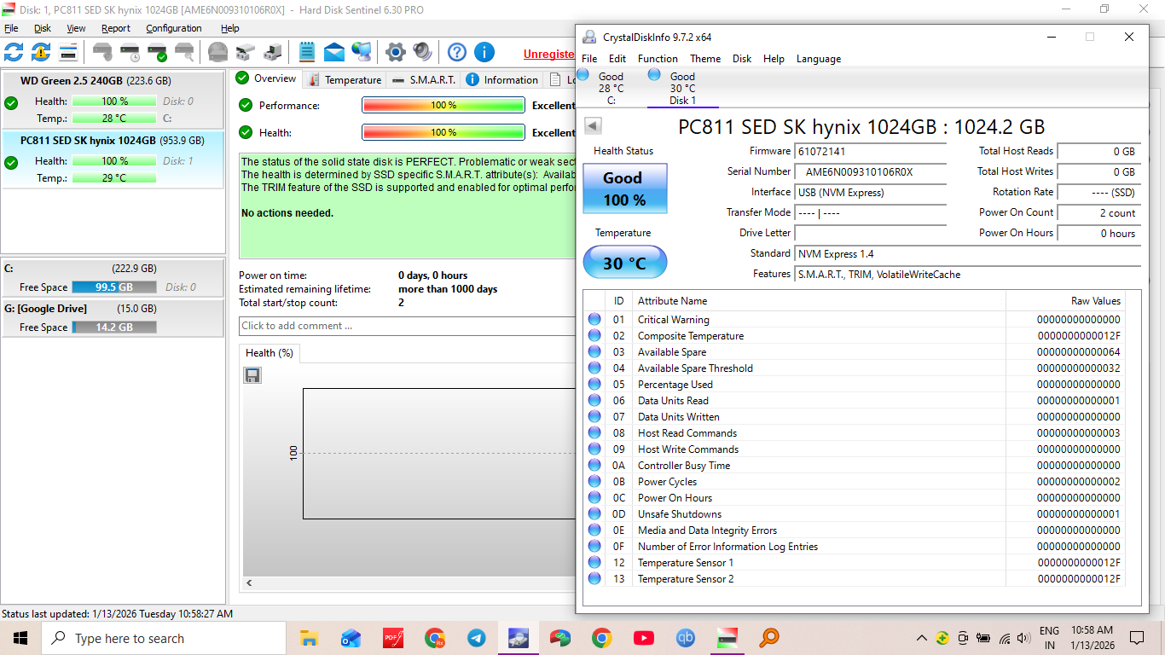Viewport: 1165px width, 655px height.
Task: Switch to the Temperature tab
Action: (x=345, y=79)
